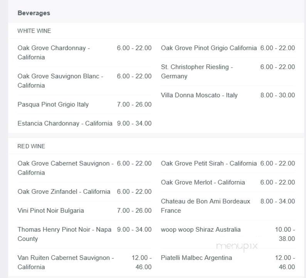This screenshot has height=278, width=306.
Task: Click the menupix watermark logo
Action: click(x=237, y=246)
